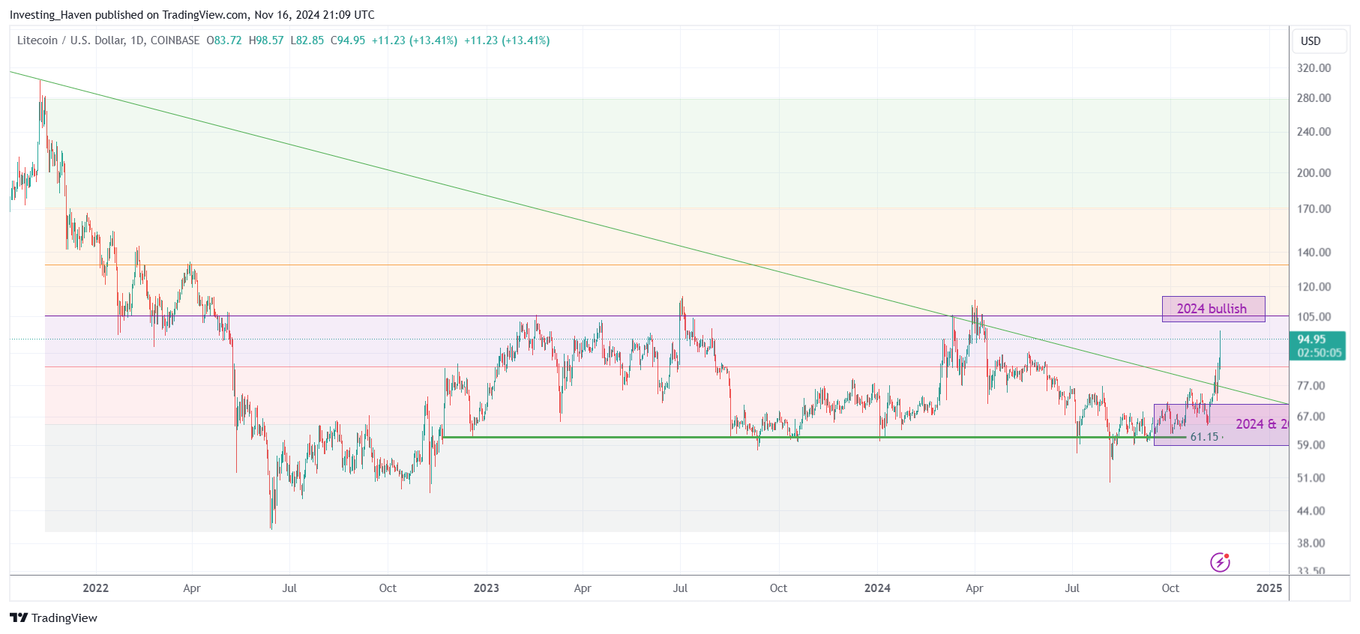
Task: Click the first +11.23 (+13.41%) change value
Action: point(415,40)
